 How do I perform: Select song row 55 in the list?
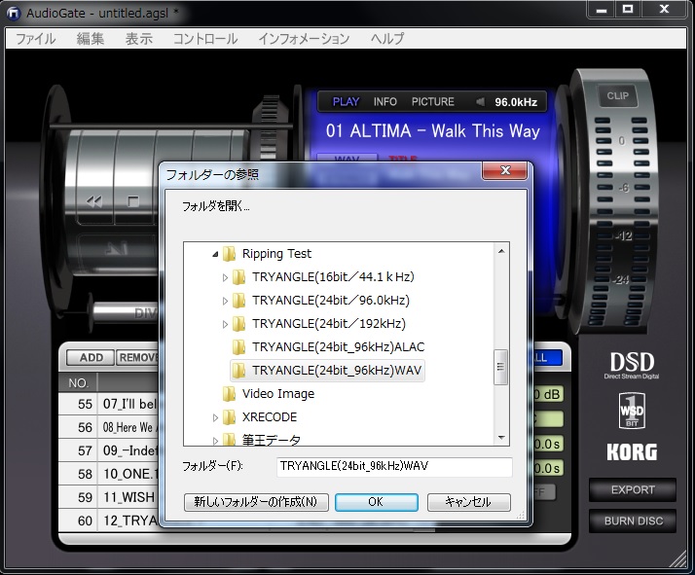[x=109, y=404]
